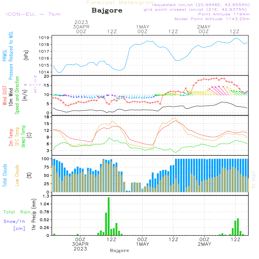
Task: Click the 1017 pressure axis value
Action: point(44,52)
